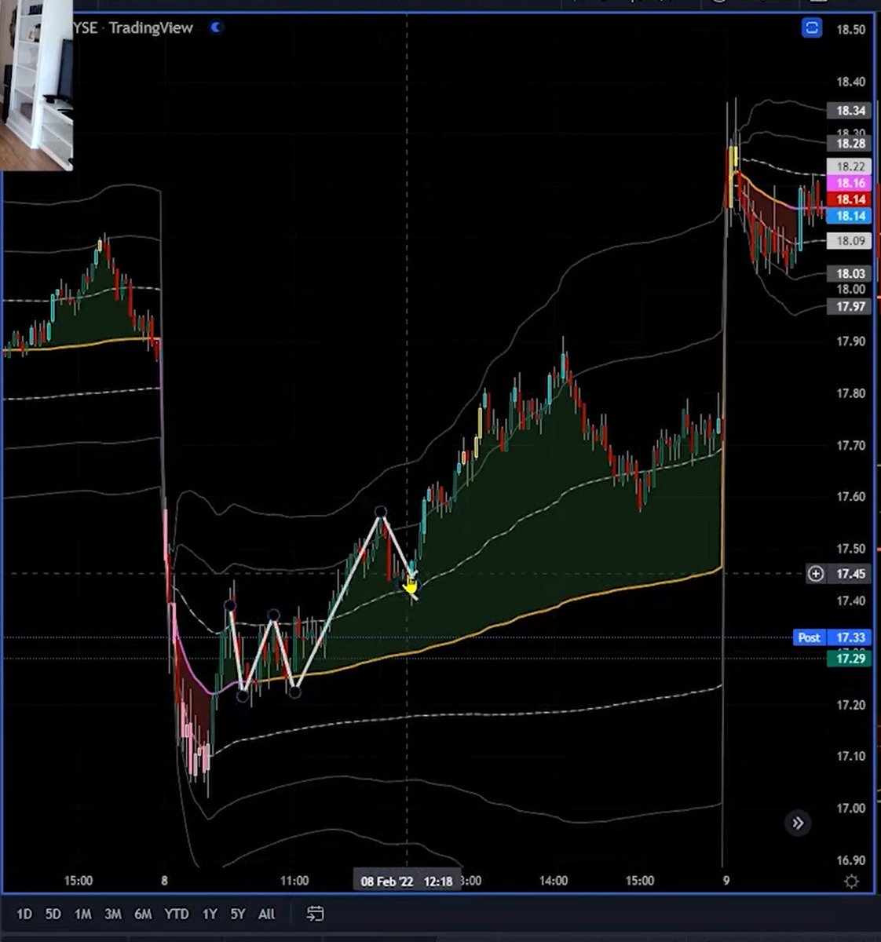Click the blue fullscreen chart icon top right

tap(811, 28)
